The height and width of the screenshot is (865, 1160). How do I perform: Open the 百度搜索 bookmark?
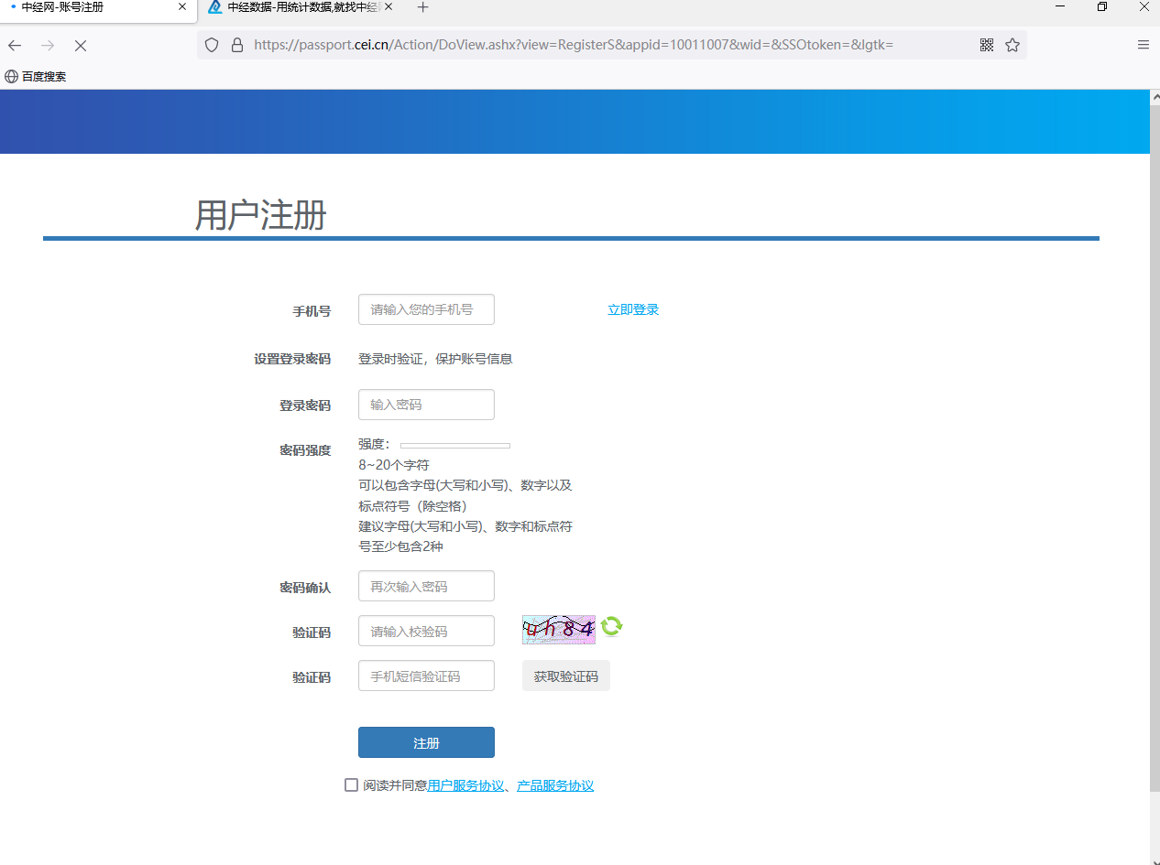[x=37, y=77]
